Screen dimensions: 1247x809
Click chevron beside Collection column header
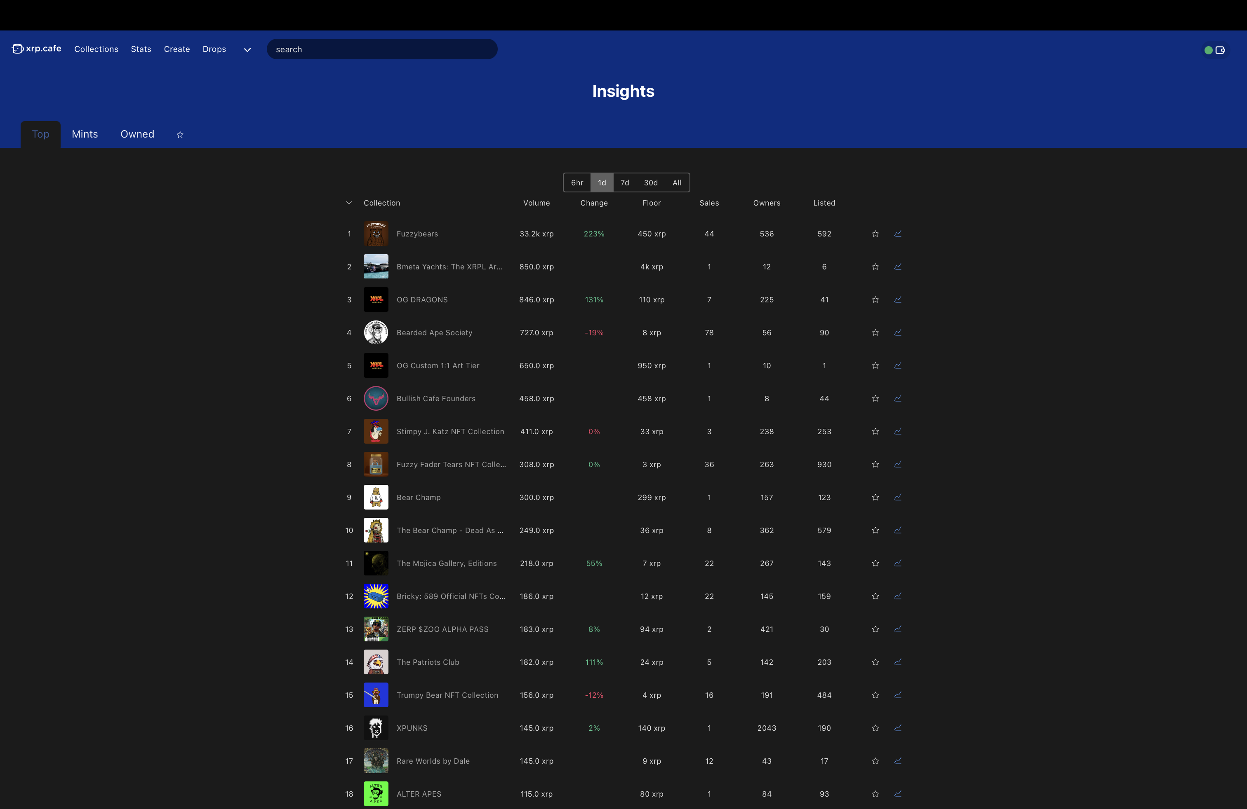point(349,203)
